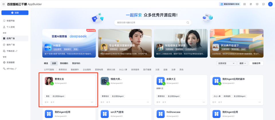Filter by 公开可复制

tap(49, 70)
